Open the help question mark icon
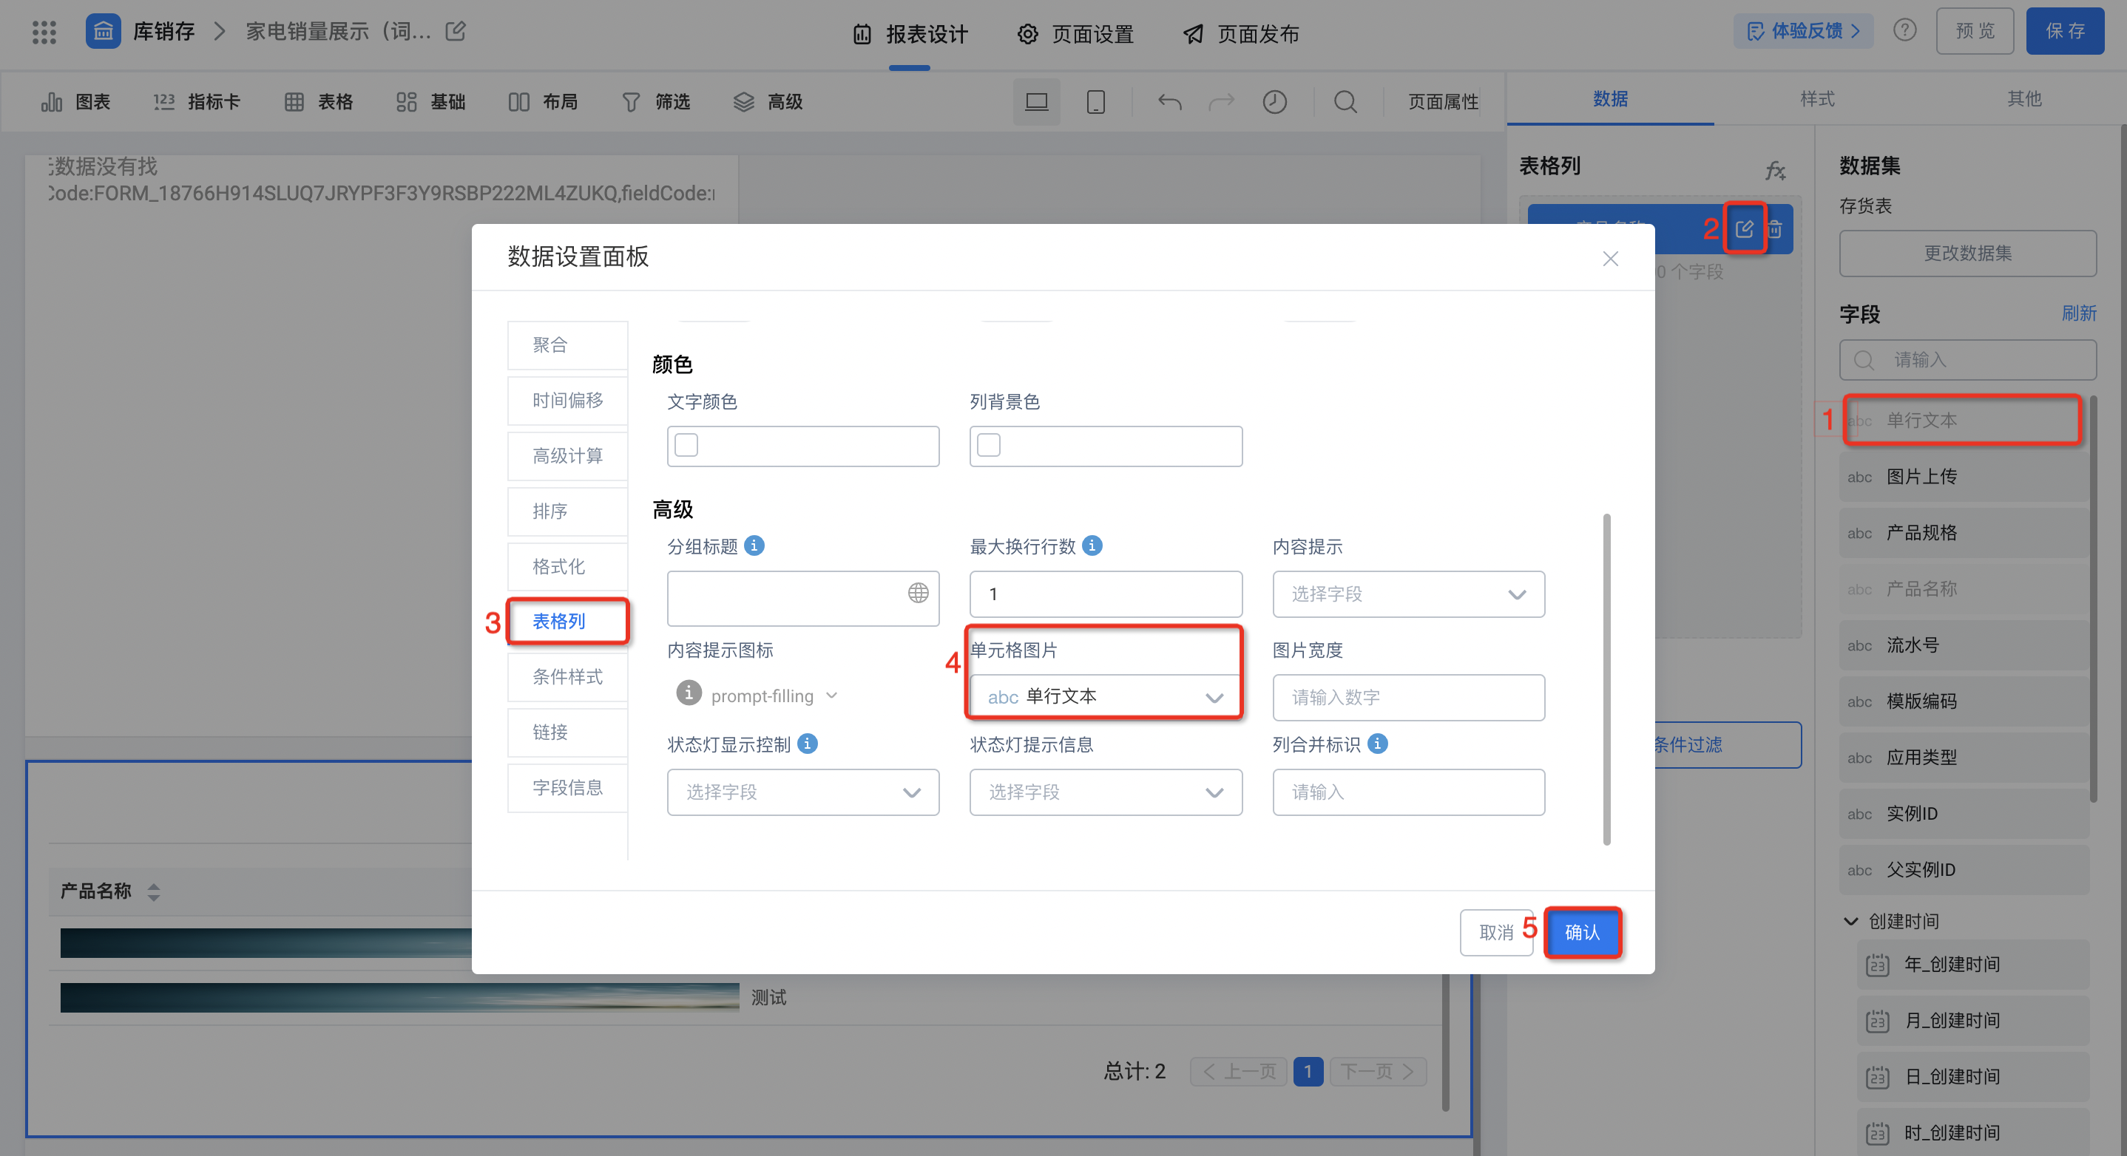This screenshot has width=2127, height=1156. click(1904, 30)
